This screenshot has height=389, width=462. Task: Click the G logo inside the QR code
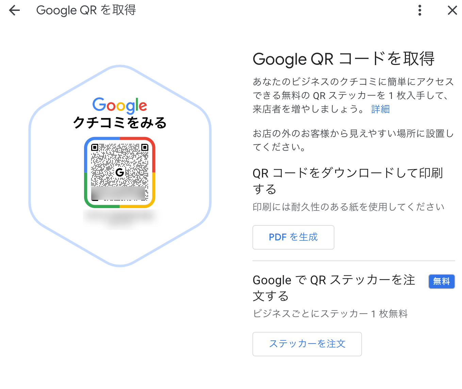pyautogui.click(x=120, y=172)
